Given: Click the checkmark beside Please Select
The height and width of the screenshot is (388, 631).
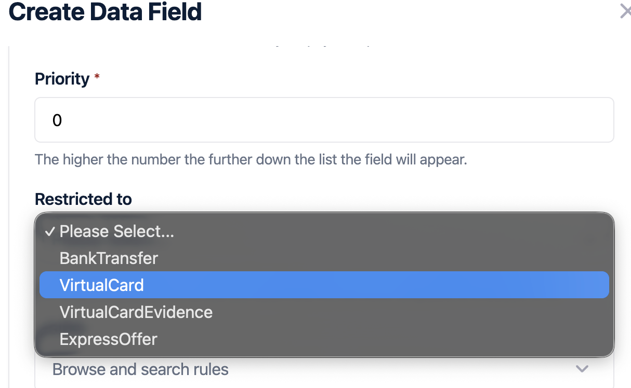Looking at the screenshot, I should click(x=50, y=232).
